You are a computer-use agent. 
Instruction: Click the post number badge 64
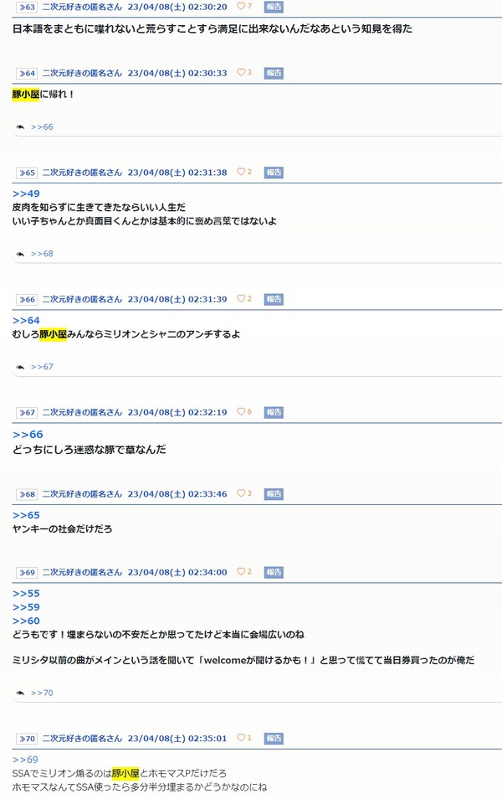(x=27, y=74)
